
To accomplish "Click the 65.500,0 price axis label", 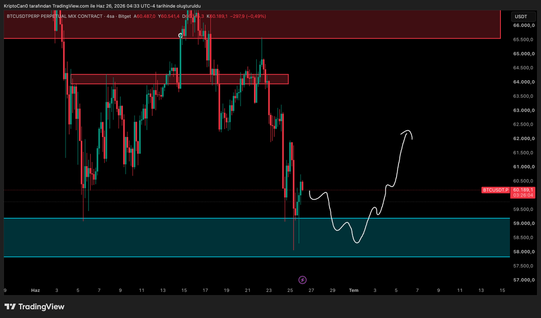I will coord(524,40).
